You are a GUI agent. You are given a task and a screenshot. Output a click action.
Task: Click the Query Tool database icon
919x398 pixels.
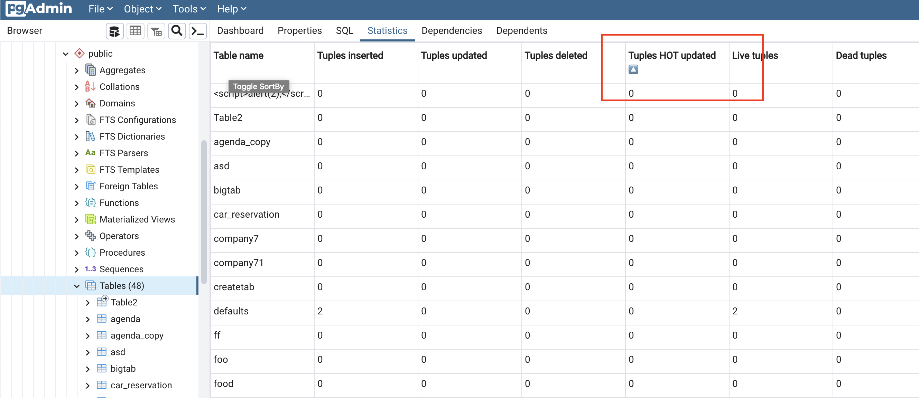tap(114, 31)
